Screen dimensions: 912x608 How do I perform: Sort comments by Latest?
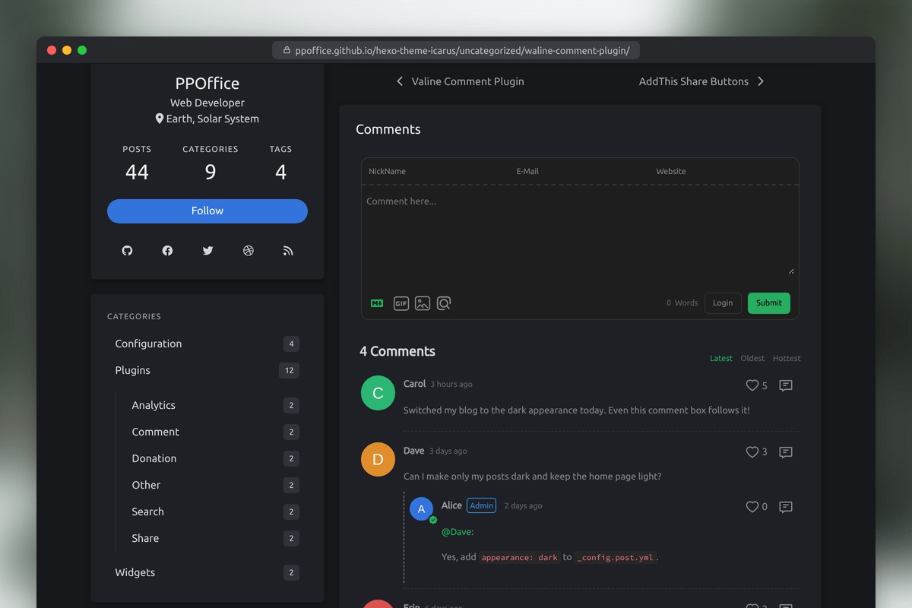(x=721, y=359)
